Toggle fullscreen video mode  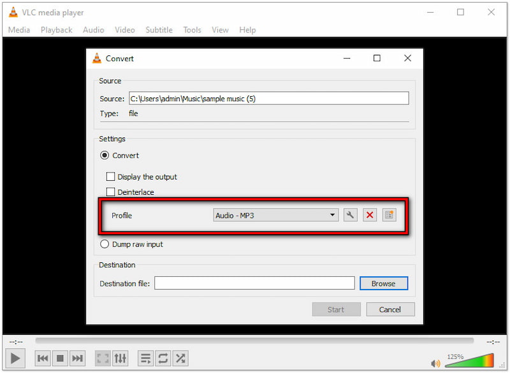coord(103,358)
